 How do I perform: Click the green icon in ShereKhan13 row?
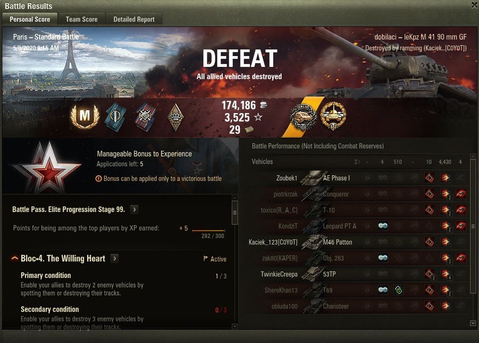tap(398, 290)
